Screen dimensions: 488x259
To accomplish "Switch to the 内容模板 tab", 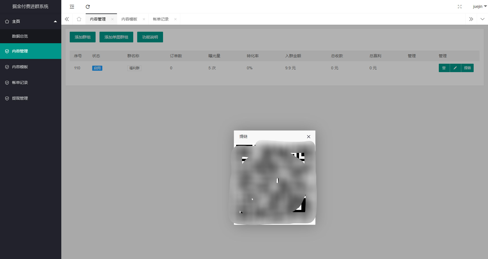I will pos(129,19).
